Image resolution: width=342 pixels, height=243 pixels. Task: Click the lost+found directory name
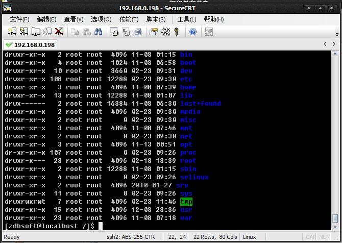[x=201, y=104]
